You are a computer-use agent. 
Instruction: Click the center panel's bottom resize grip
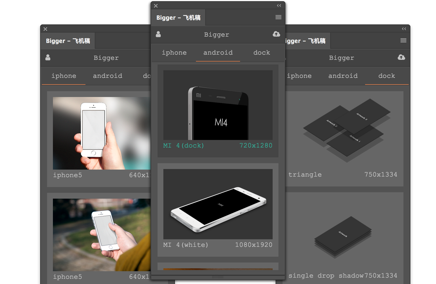(218, 277)
